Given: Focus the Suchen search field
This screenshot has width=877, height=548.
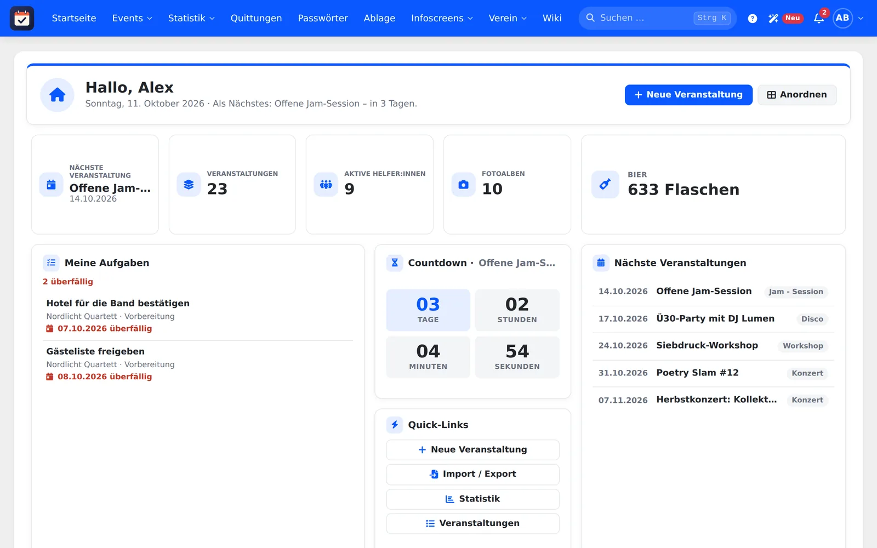Looking at the screenshot, I should [657, 18].
